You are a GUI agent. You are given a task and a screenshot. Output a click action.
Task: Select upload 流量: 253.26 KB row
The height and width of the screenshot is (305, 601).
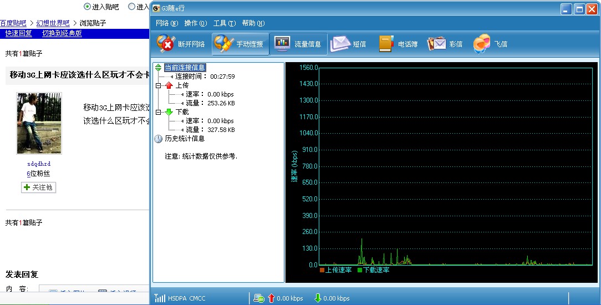point(211,103)
